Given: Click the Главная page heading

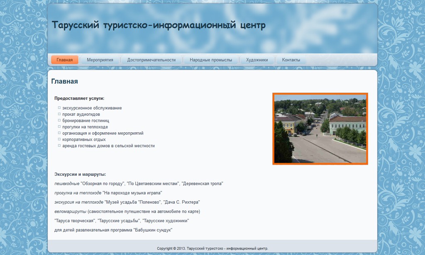Looking at the screenshot, I should point(64,81).
